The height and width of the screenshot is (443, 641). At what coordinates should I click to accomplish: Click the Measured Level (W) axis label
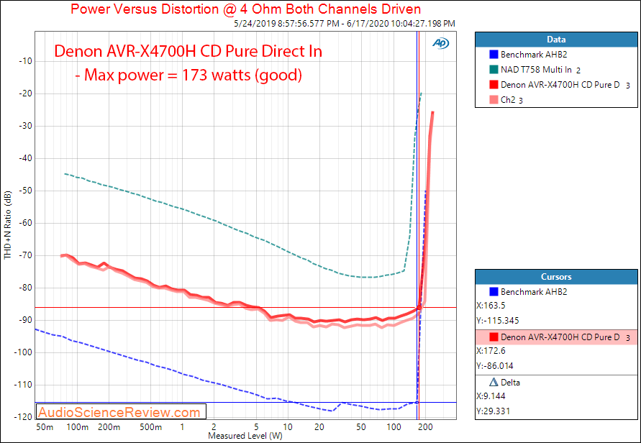pyautogui.click(x=245, y=436)
